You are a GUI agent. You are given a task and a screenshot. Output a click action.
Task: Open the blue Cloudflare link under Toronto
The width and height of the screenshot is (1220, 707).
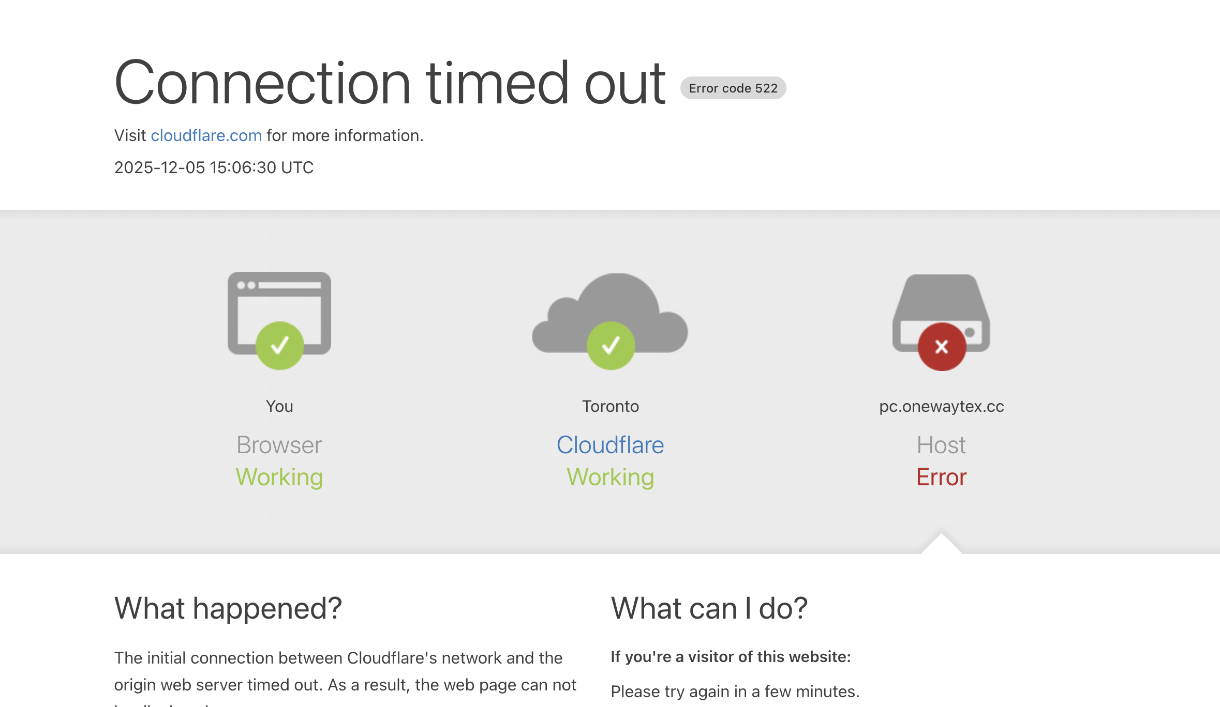[610, 445]
